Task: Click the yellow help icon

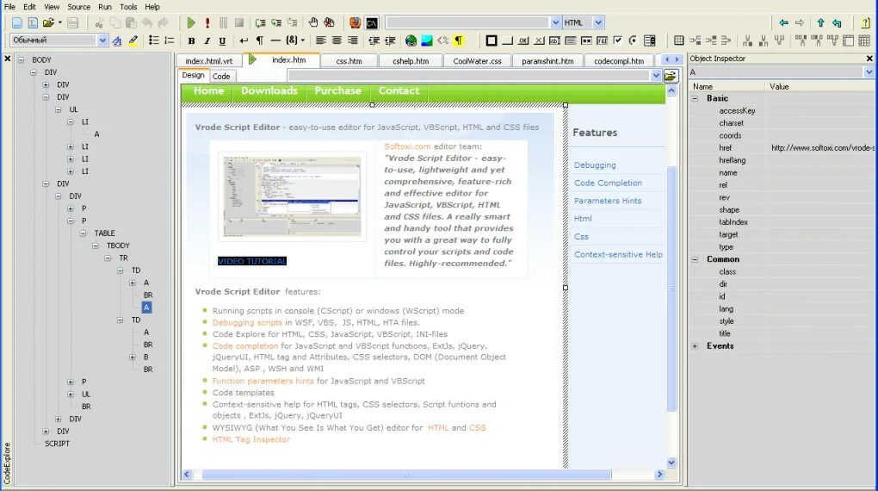Action: pyautogui.click(x=866, y=23)
